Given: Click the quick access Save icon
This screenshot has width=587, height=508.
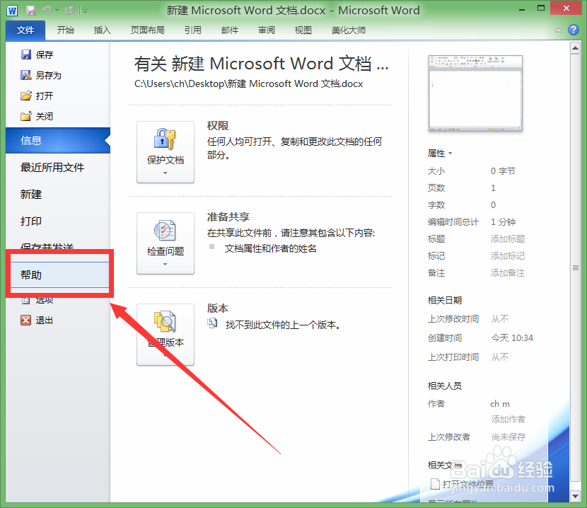Looking at the screenshot, I should click(30, 11).
